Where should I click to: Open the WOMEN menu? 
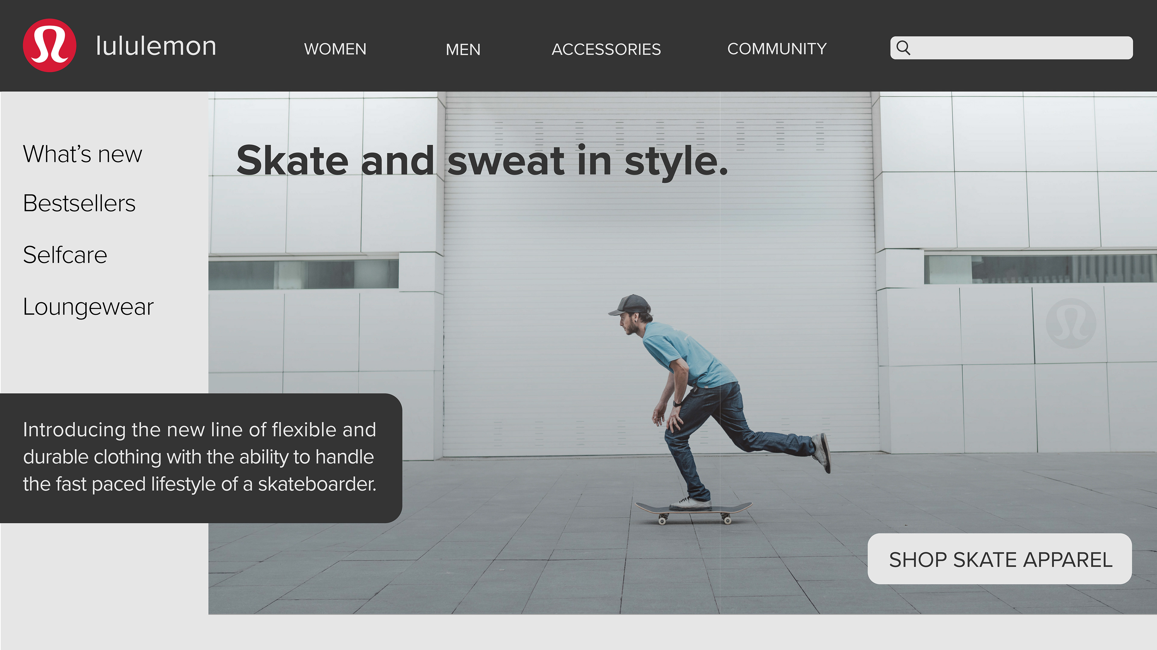tap(335, 49)
